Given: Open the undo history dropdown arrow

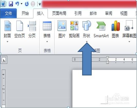Looking at the screenshot, I should (x=21, y=4).
